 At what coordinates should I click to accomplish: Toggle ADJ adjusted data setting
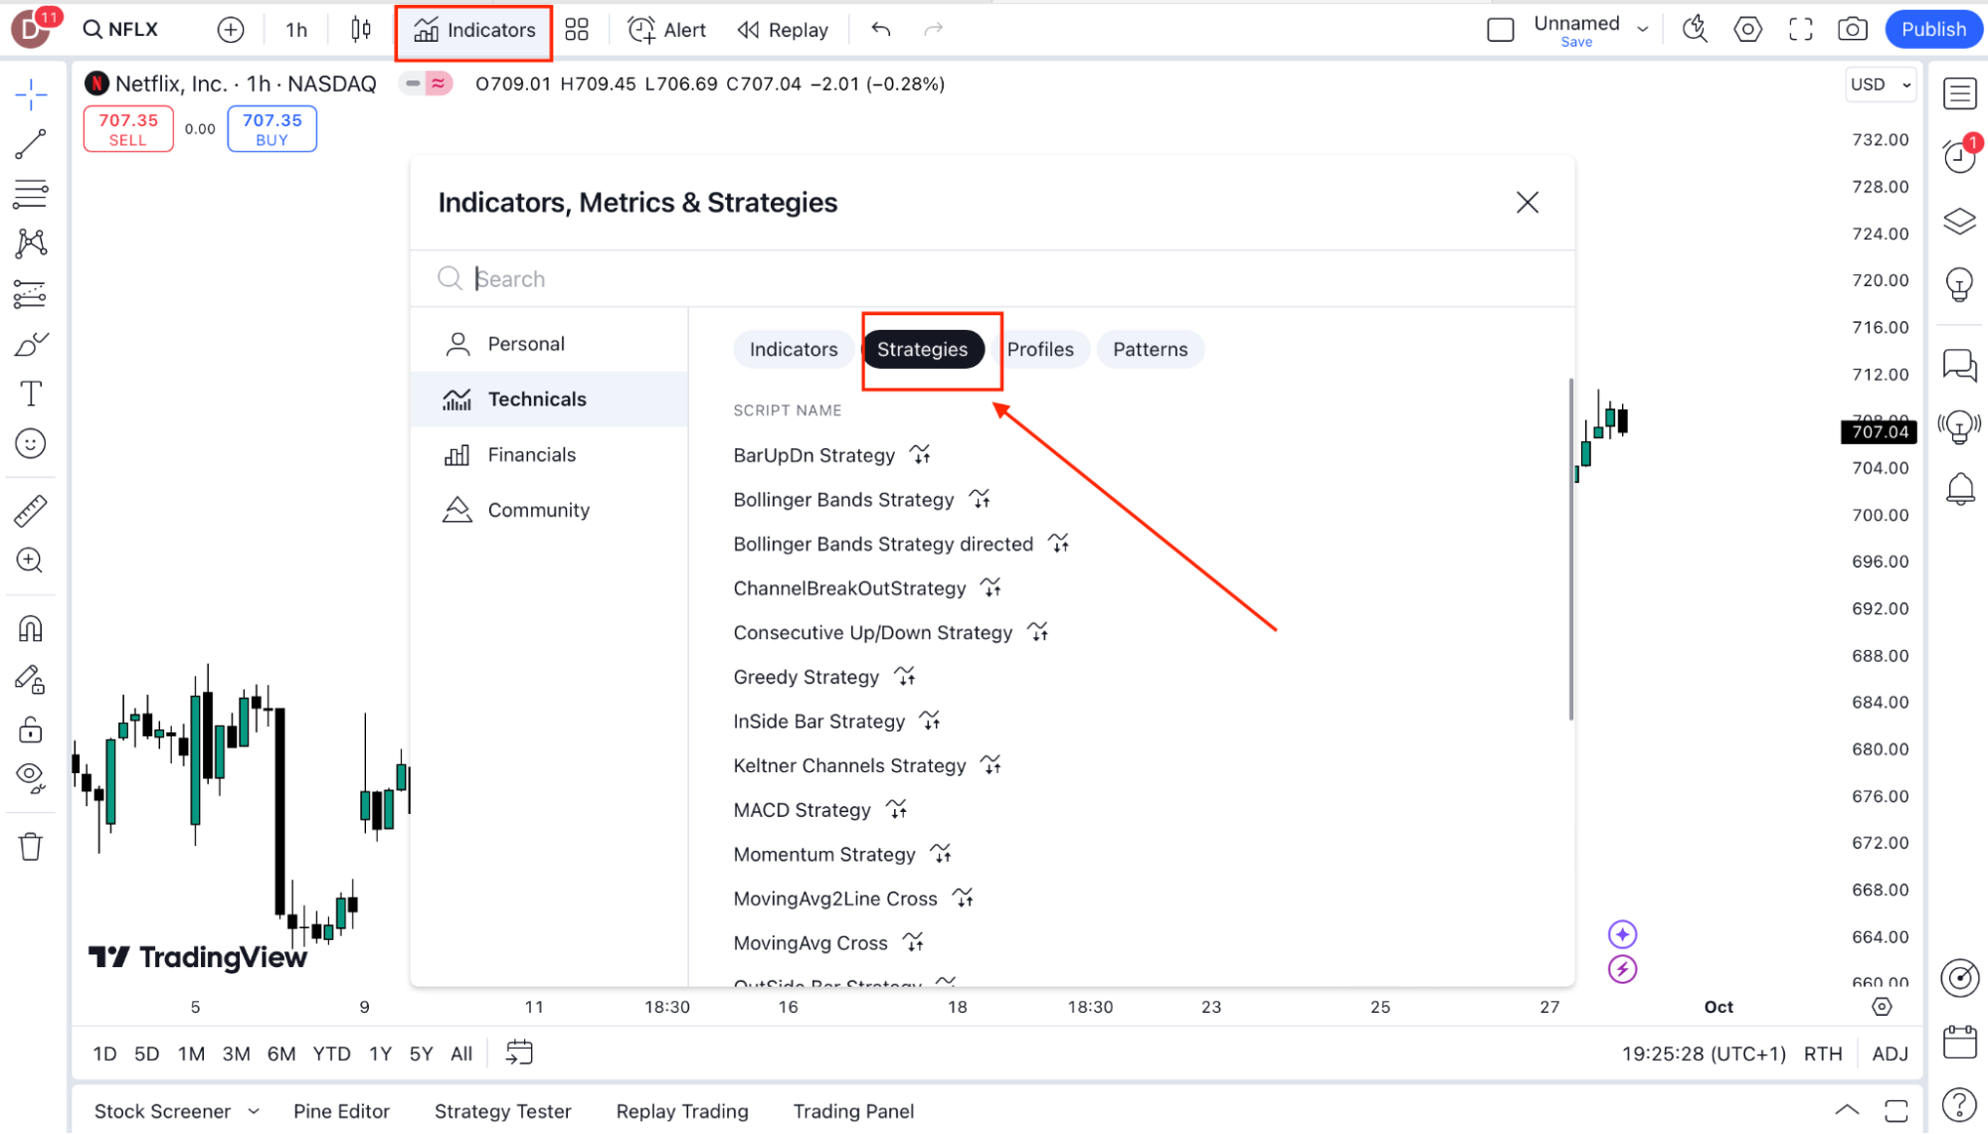point(1890,1053)
